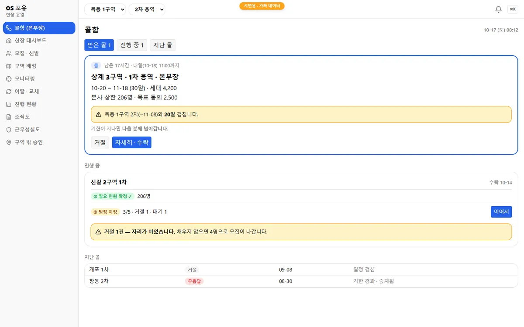Screen dimensions: 524x327
Task: Switch to 진행 중 1 tab
Action: (x=132, y=45)
